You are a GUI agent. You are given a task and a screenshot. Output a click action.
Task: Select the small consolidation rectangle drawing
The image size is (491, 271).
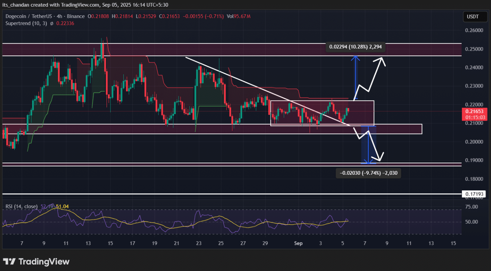click(x=322, y=113)
